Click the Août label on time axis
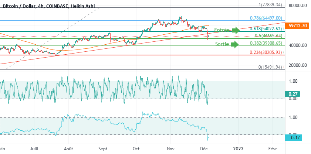 [68, 149]
